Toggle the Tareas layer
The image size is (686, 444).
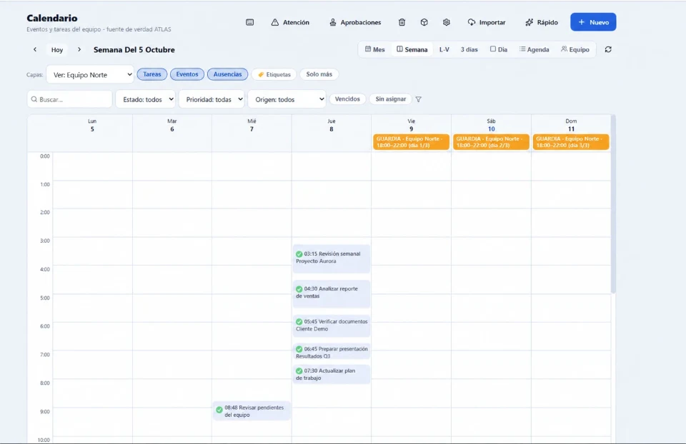151,74
